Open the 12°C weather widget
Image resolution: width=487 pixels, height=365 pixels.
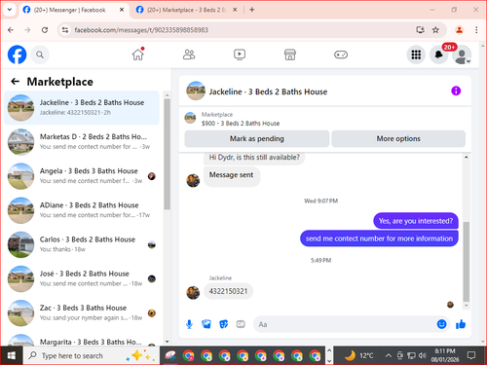pyautogui.click(x=358, y=355)
